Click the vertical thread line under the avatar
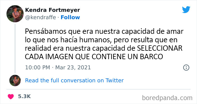This screenshot has width=197, height=104. 15,48
